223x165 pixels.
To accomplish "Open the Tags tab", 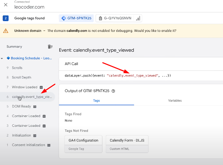I will (x=96, y=101).
